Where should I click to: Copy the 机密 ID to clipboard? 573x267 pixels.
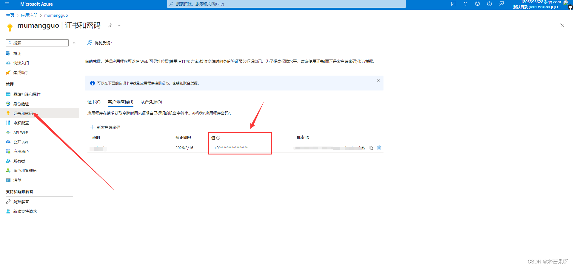point(371,148)
